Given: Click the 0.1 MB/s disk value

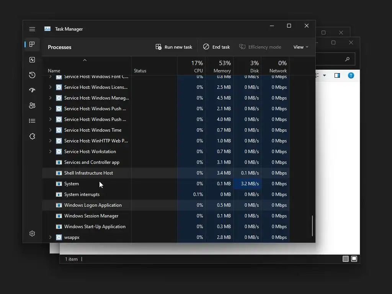Looking at the screenshot, I should click(250, 173).
